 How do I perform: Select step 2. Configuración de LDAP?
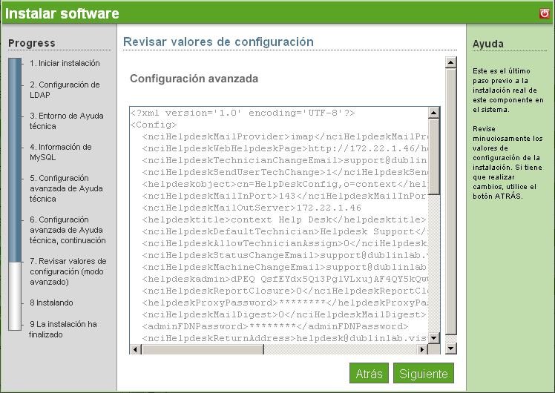[x=65, y=90]
